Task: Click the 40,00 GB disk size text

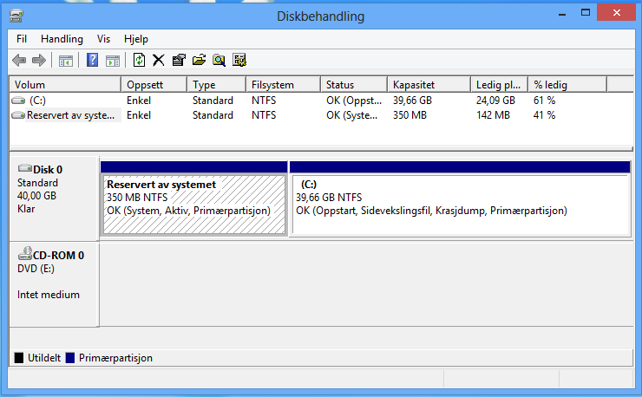Action: tap(36, 196)
